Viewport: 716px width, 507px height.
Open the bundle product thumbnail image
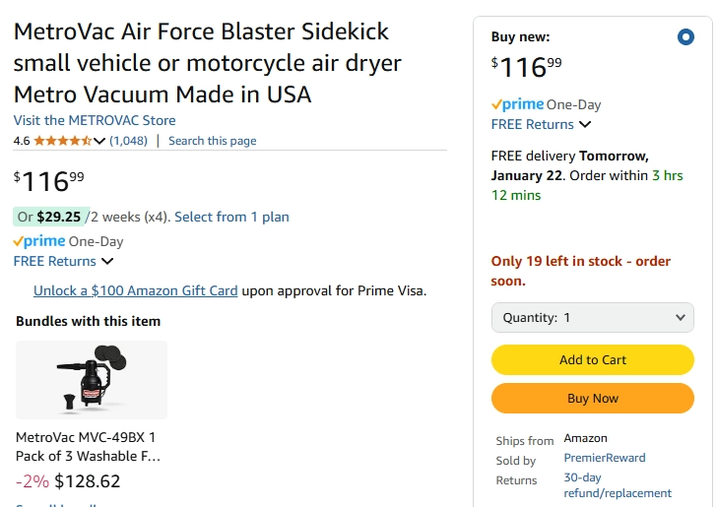(92, 380)
